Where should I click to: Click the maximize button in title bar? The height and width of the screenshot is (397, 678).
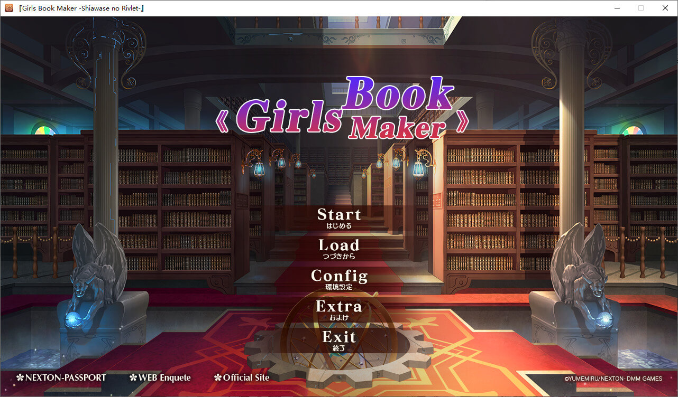tap(641, 8)
